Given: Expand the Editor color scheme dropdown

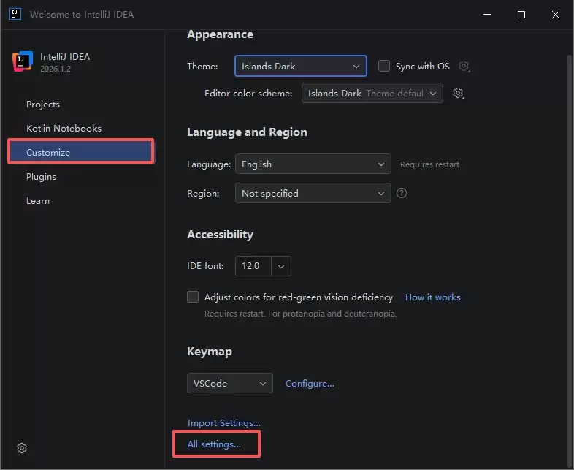Looking at the screenshot, I should (x=372, y=93).
